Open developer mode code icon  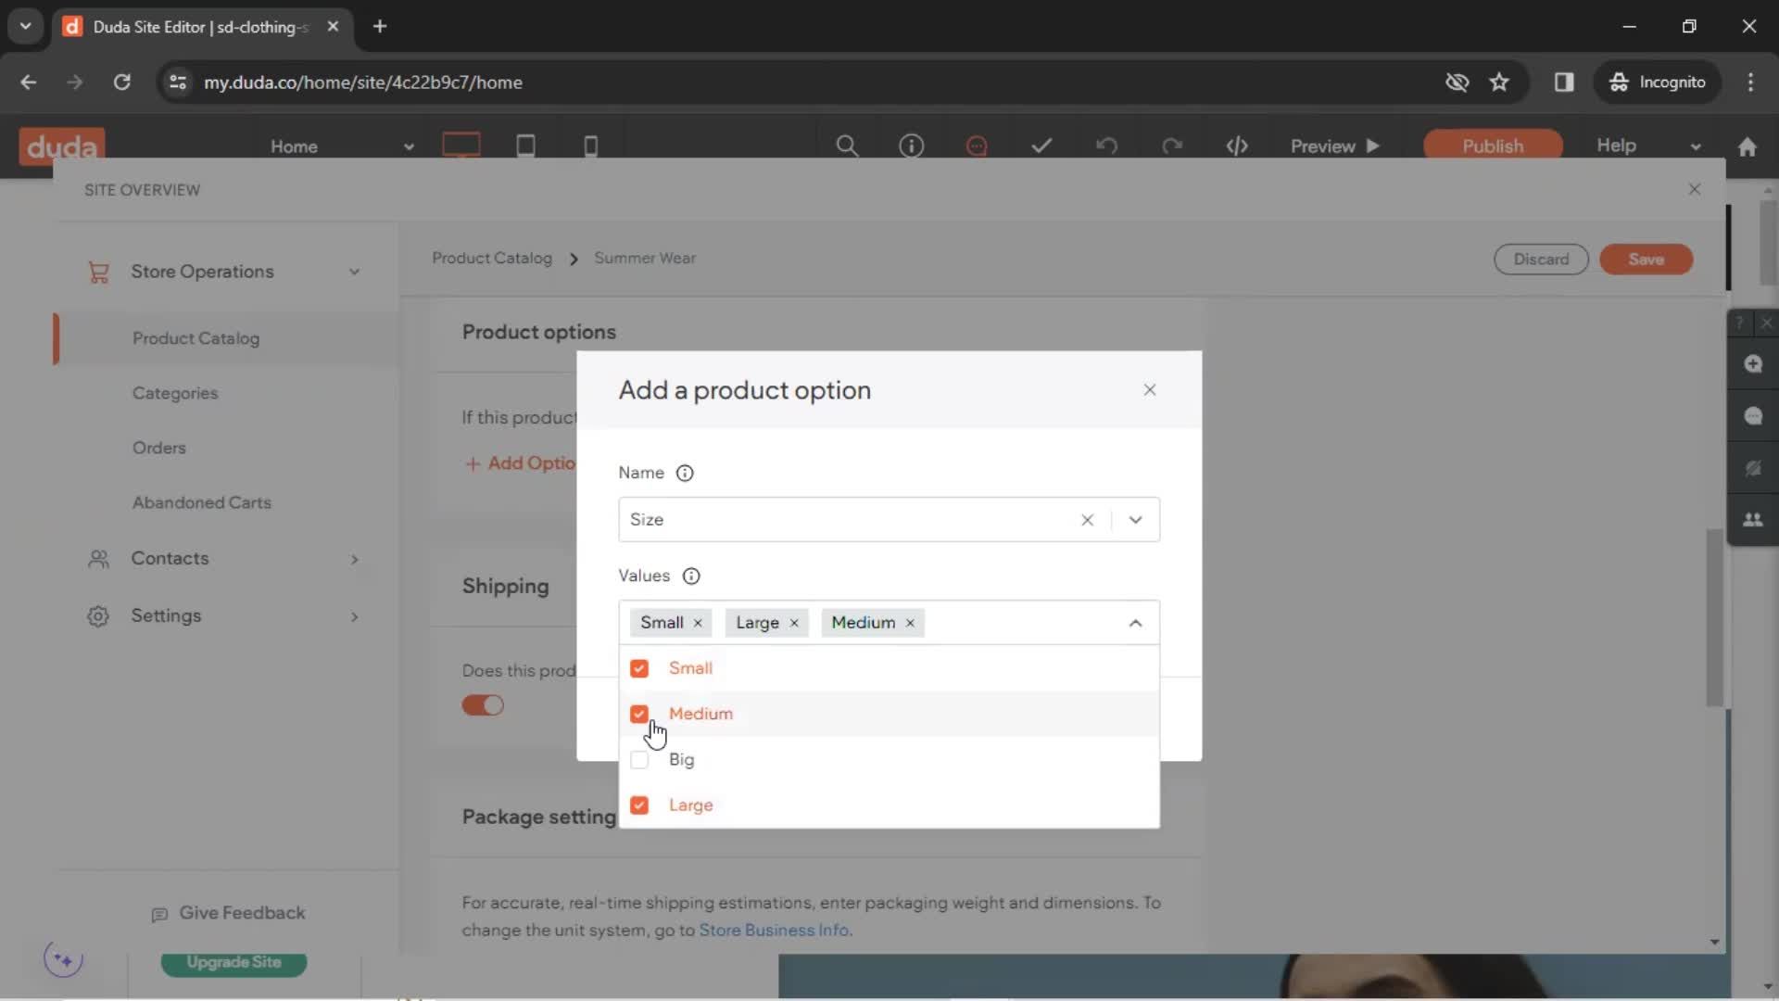(1237, 146)
